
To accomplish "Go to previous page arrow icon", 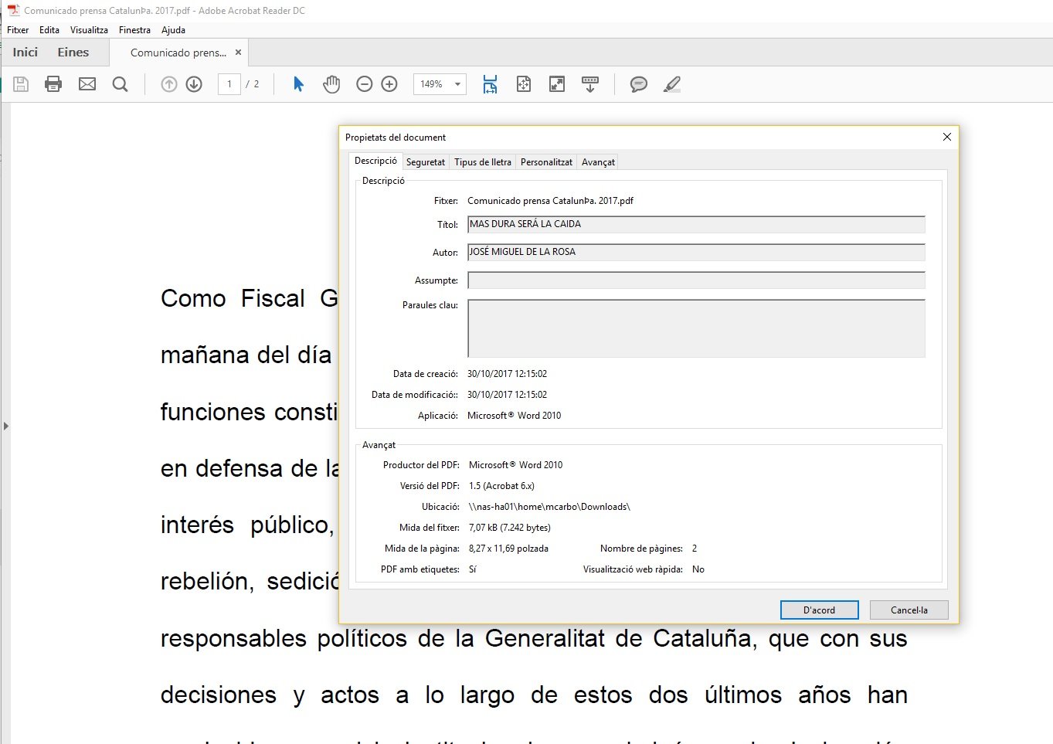I will tap(169, 84).
